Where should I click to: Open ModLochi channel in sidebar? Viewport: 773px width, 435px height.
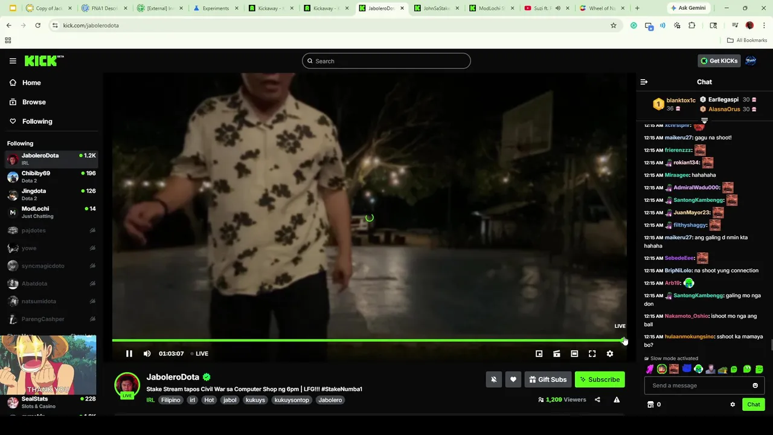(x=51, y=212)
